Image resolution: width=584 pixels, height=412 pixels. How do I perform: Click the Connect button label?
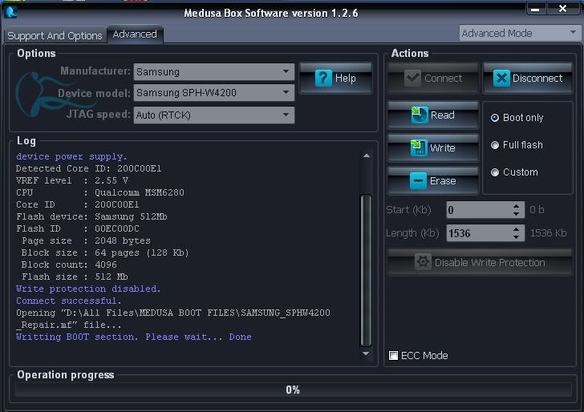click(x=443, y=79)
